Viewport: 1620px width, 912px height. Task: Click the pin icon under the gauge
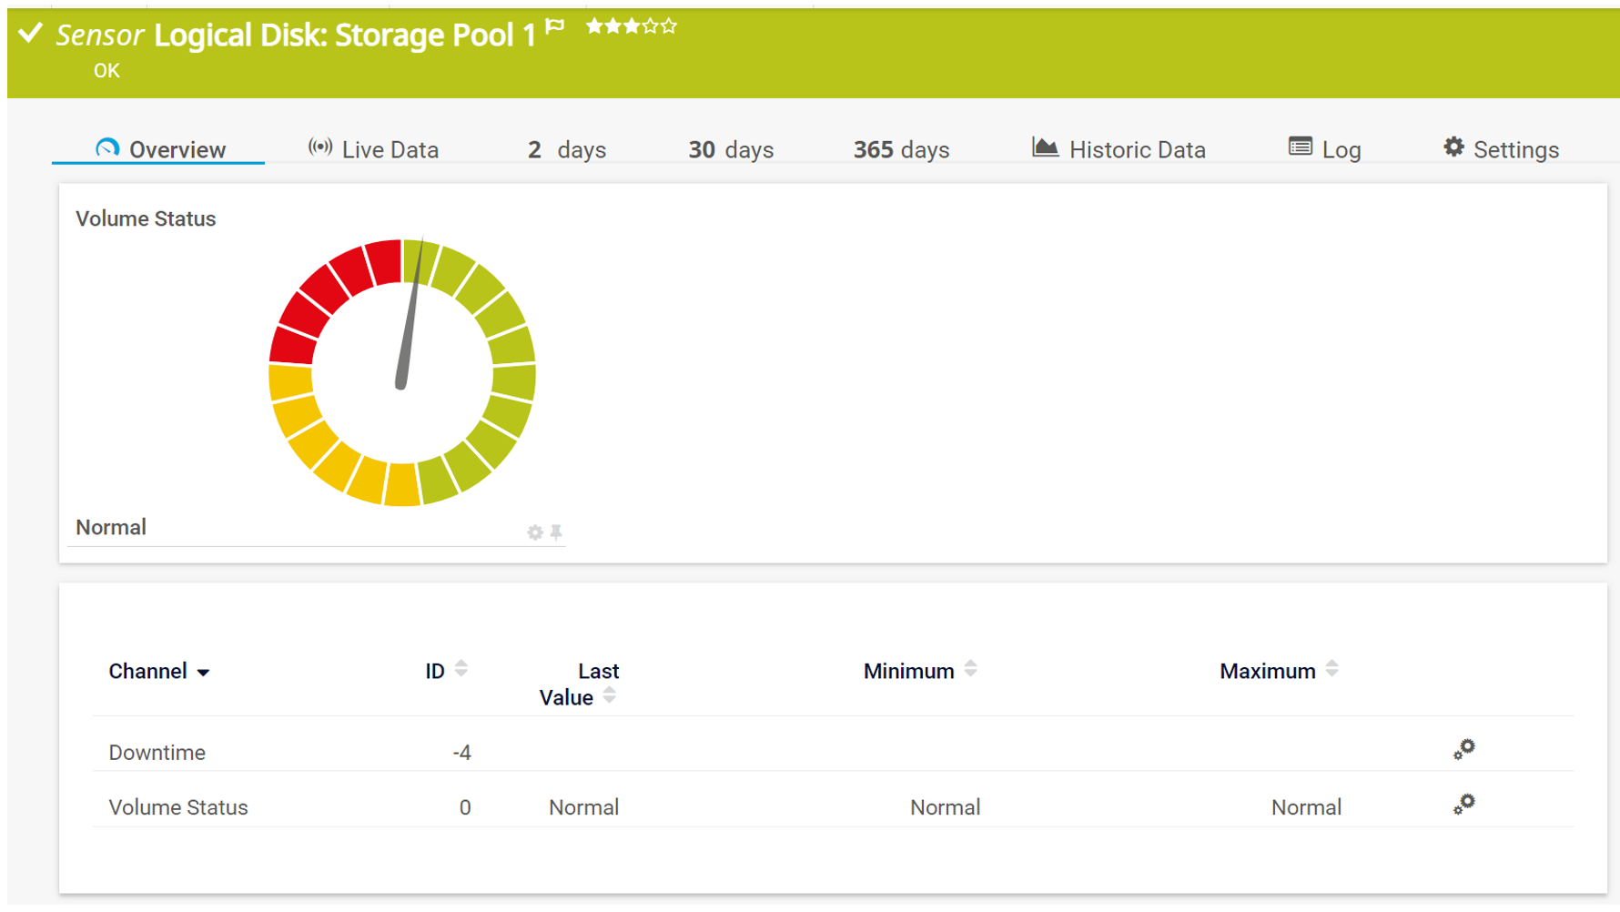point(556,532)
